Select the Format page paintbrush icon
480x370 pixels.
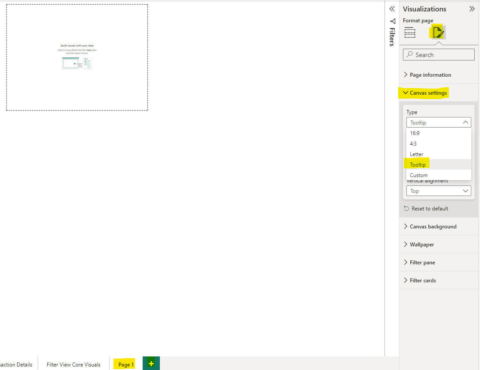click(438, 32)
